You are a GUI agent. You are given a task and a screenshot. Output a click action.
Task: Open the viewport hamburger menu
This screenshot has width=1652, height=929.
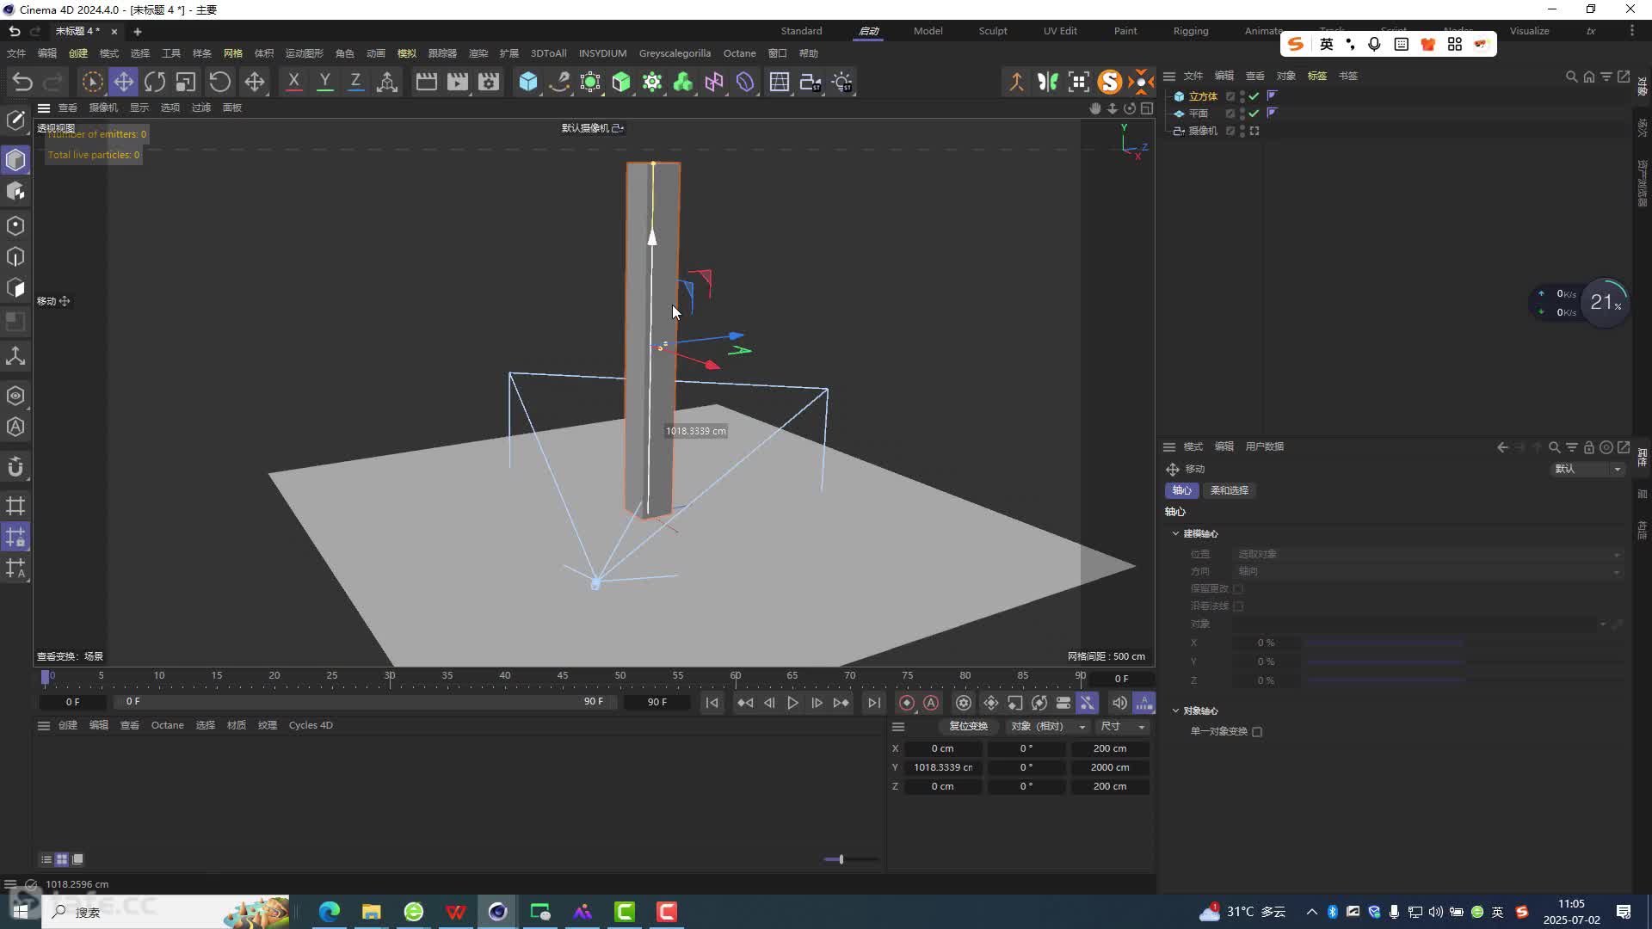(43, 108)
